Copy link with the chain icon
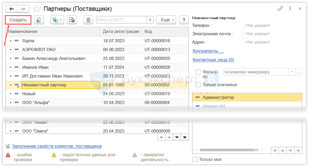The image size is (309, 167). tap(280, 9)
